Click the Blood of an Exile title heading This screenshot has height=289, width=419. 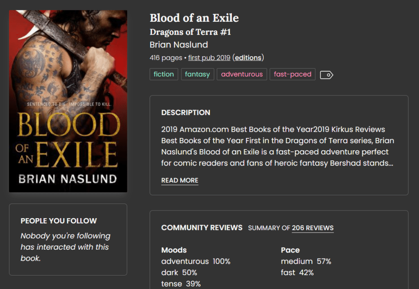click(194, 18)
